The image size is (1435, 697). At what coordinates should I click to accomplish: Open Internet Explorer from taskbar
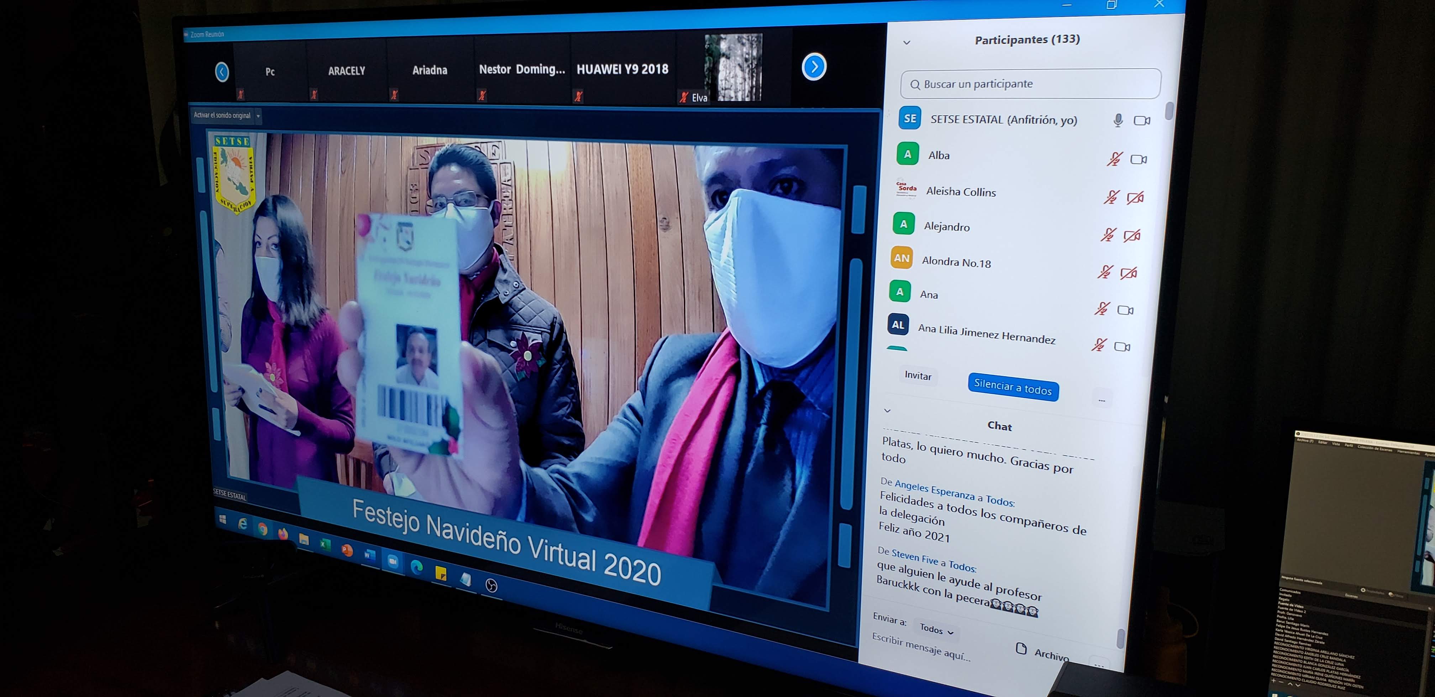(x=242, y=524)
